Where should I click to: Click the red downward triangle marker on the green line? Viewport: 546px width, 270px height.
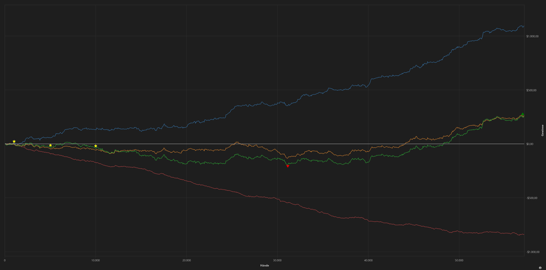point(288,166)
